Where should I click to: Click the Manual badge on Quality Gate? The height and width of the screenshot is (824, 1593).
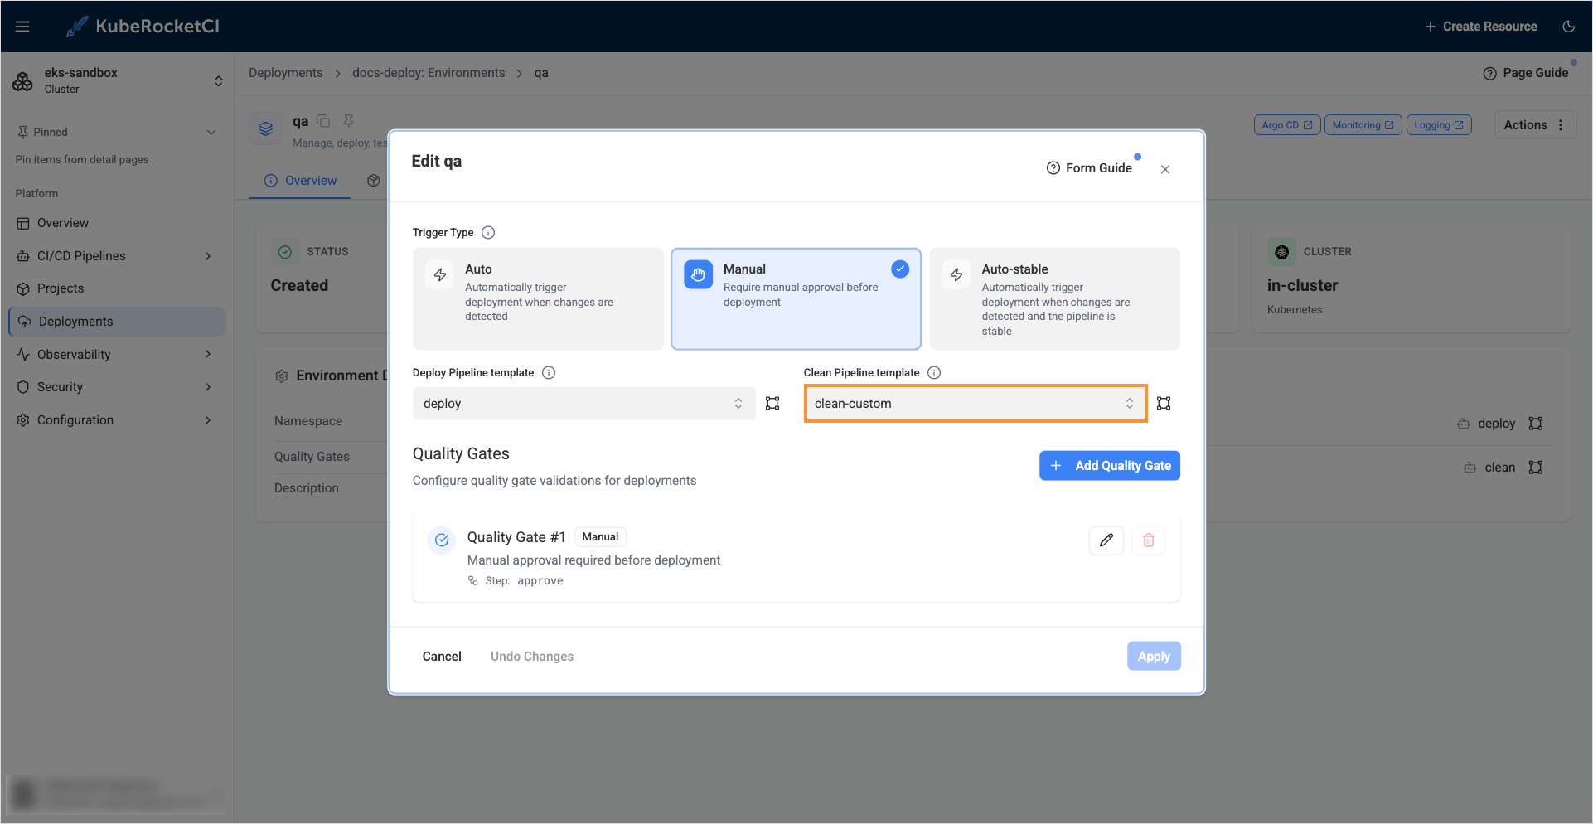(x=600, y=537)
